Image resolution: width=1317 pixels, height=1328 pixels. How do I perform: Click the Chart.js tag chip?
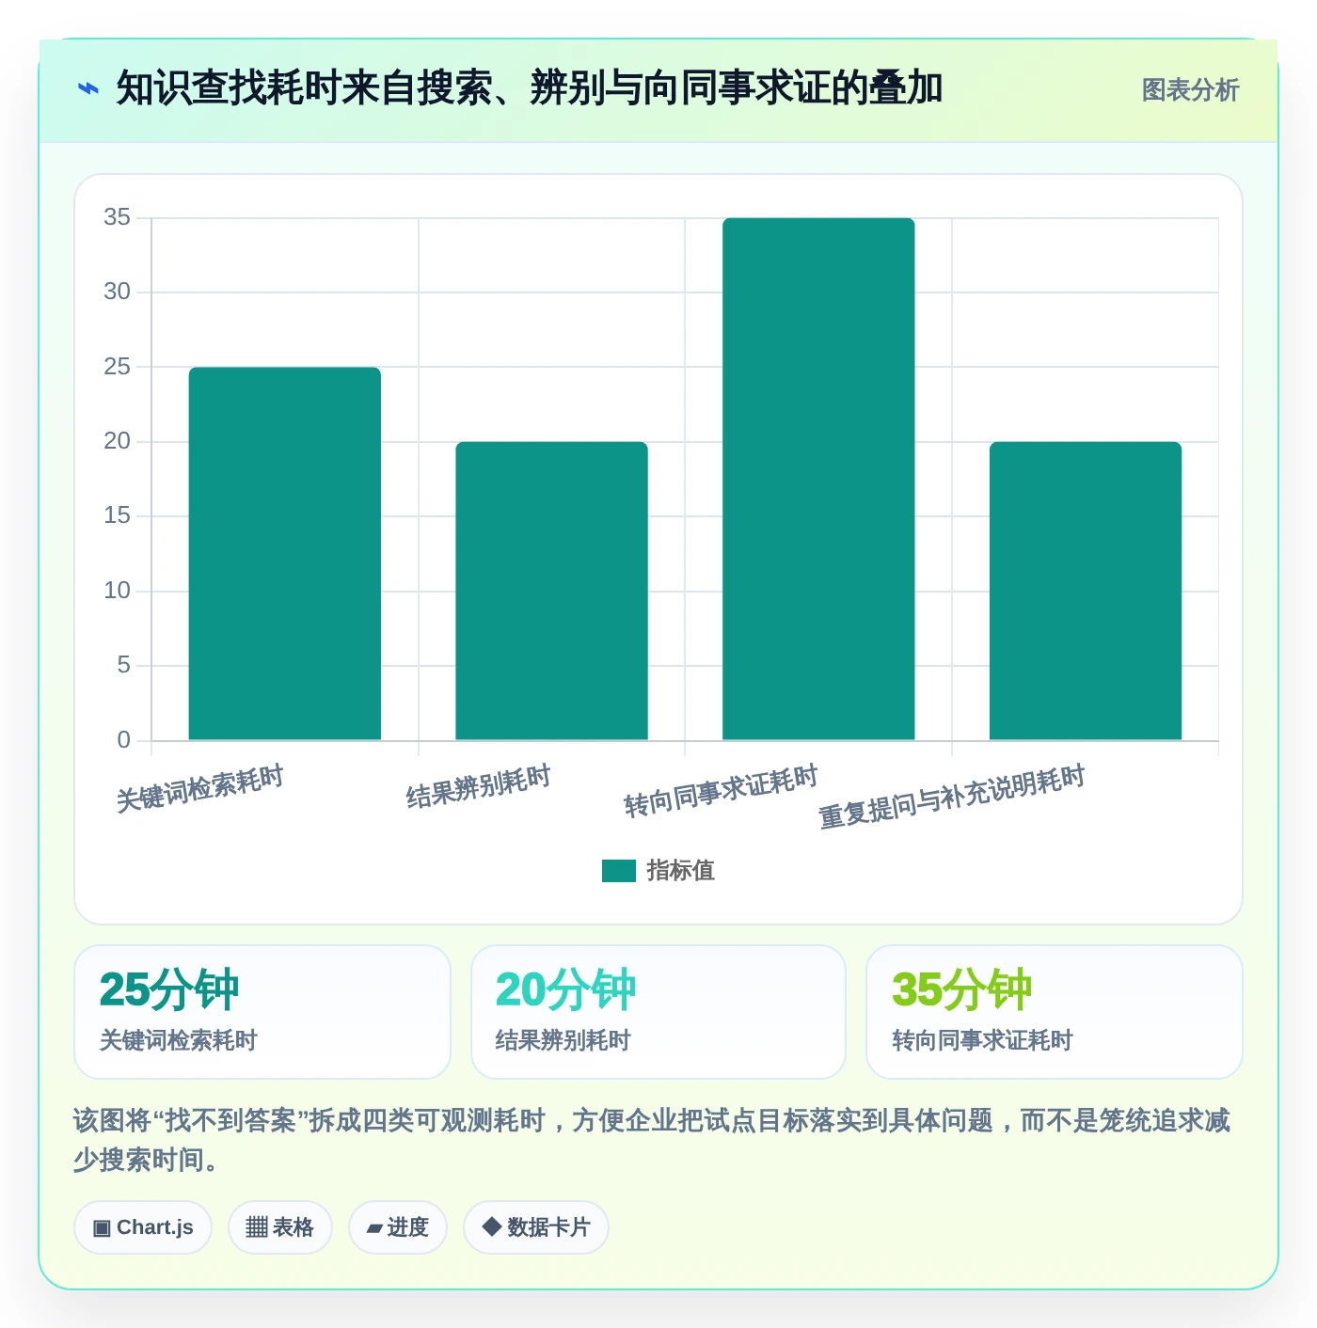click(143, 1227)
